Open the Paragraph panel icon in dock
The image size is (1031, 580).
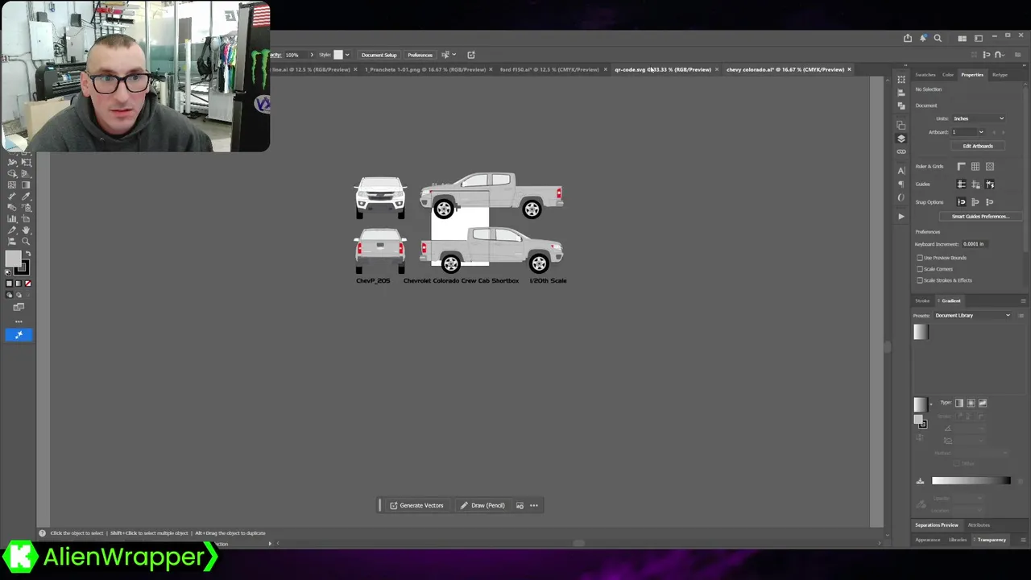tap(901, 184)
